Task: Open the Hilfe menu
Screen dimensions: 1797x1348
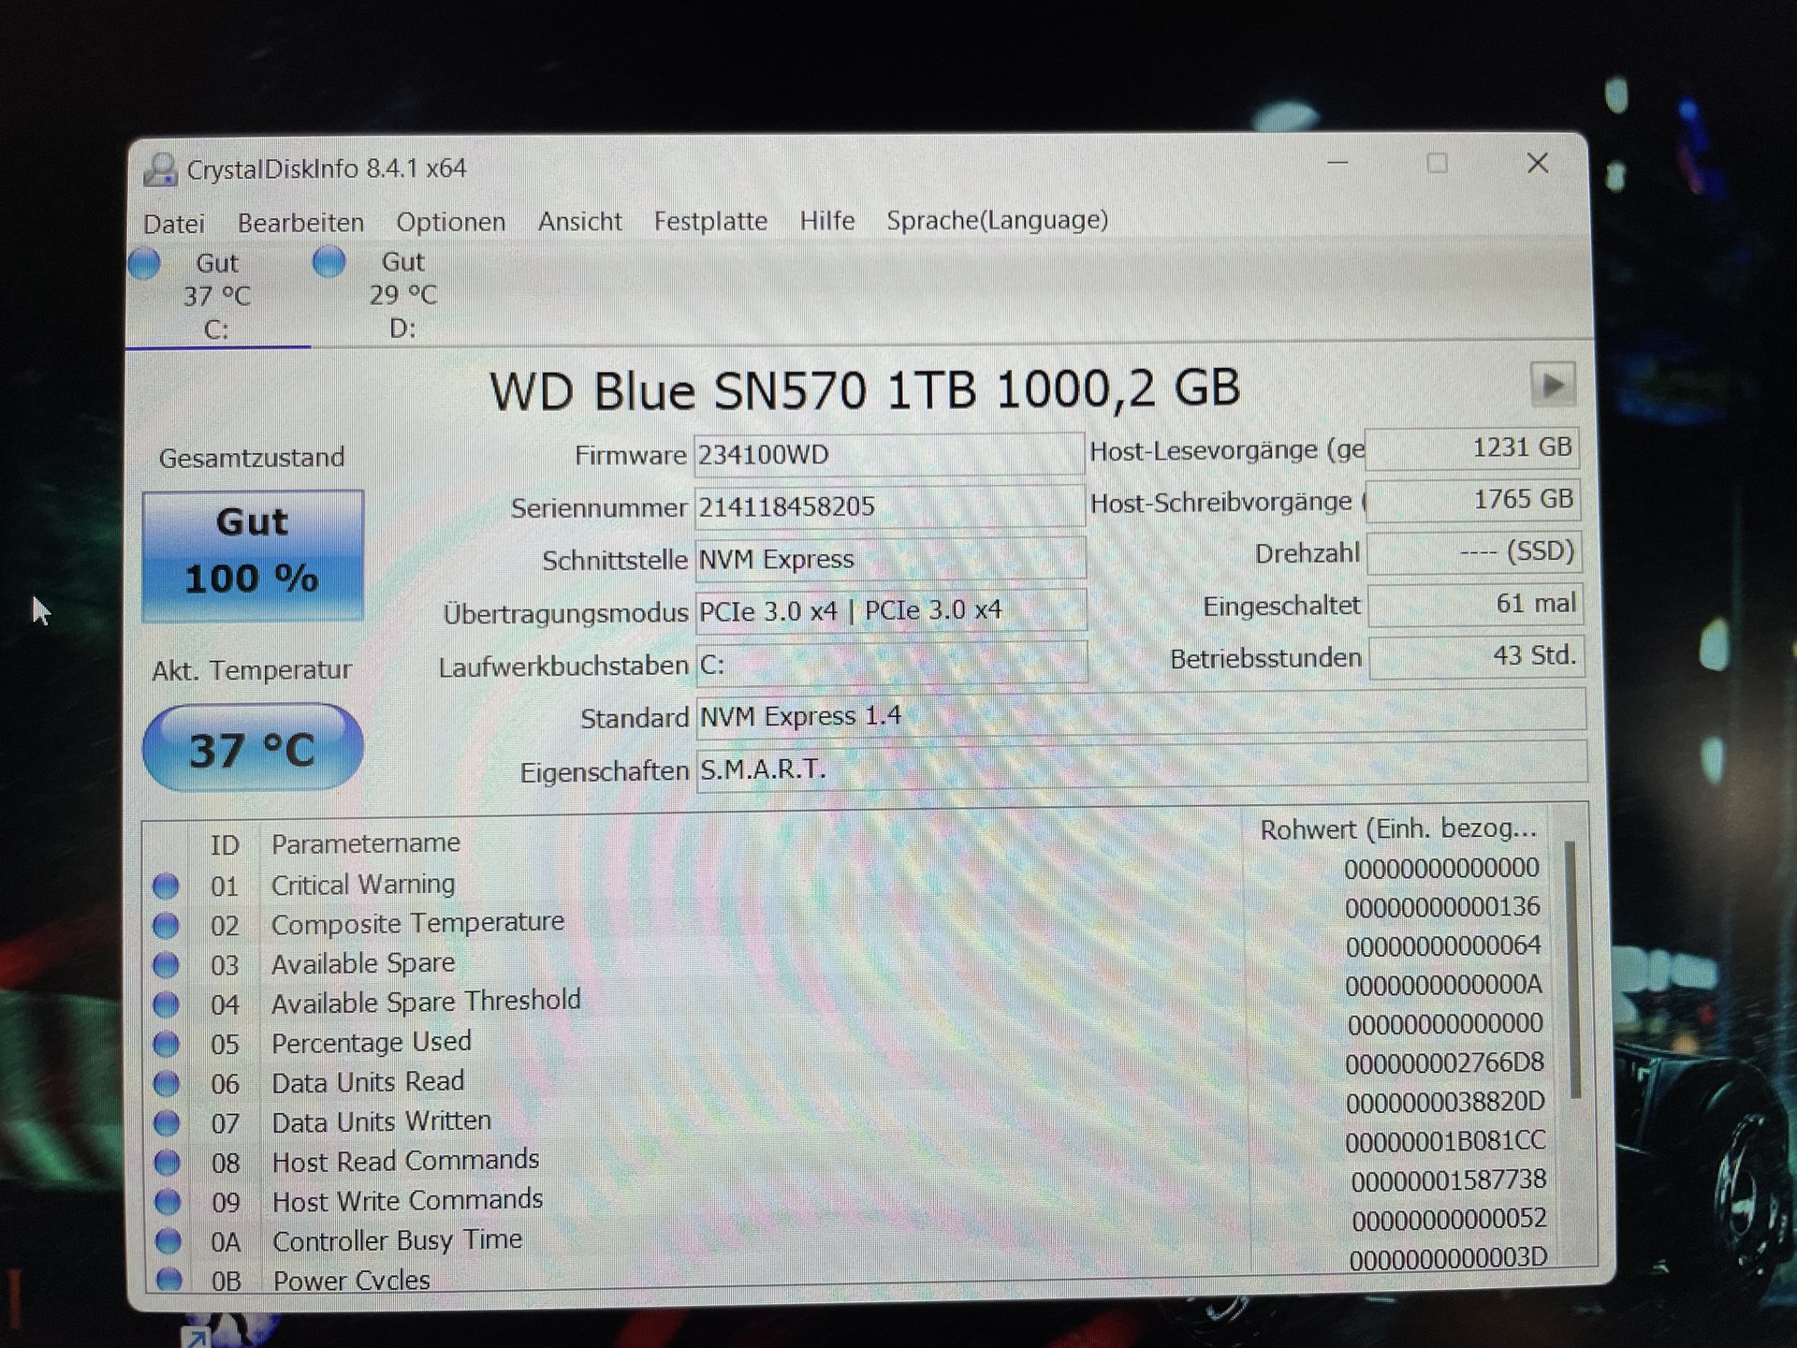Action: pyautogui.click(x=827, y=220)
